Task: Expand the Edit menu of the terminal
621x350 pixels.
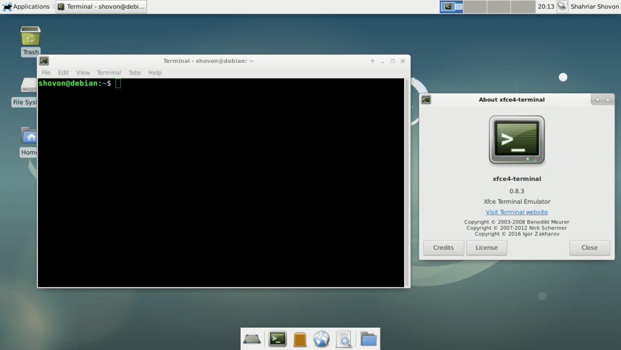Action: 63,72
